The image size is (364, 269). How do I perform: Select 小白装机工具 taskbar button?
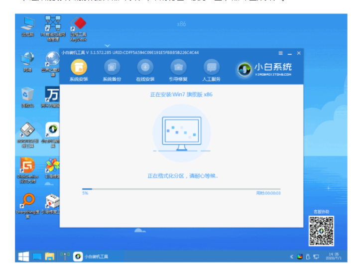click(x=91, y=257)
